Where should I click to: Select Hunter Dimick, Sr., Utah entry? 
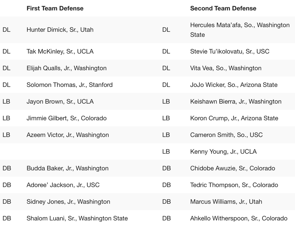(x=60, y=30)
